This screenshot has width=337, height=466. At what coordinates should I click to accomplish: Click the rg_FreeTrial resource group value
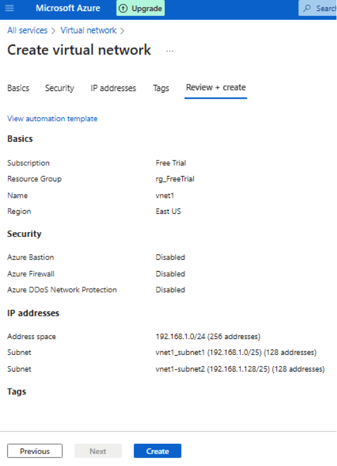tap(175, 179)
